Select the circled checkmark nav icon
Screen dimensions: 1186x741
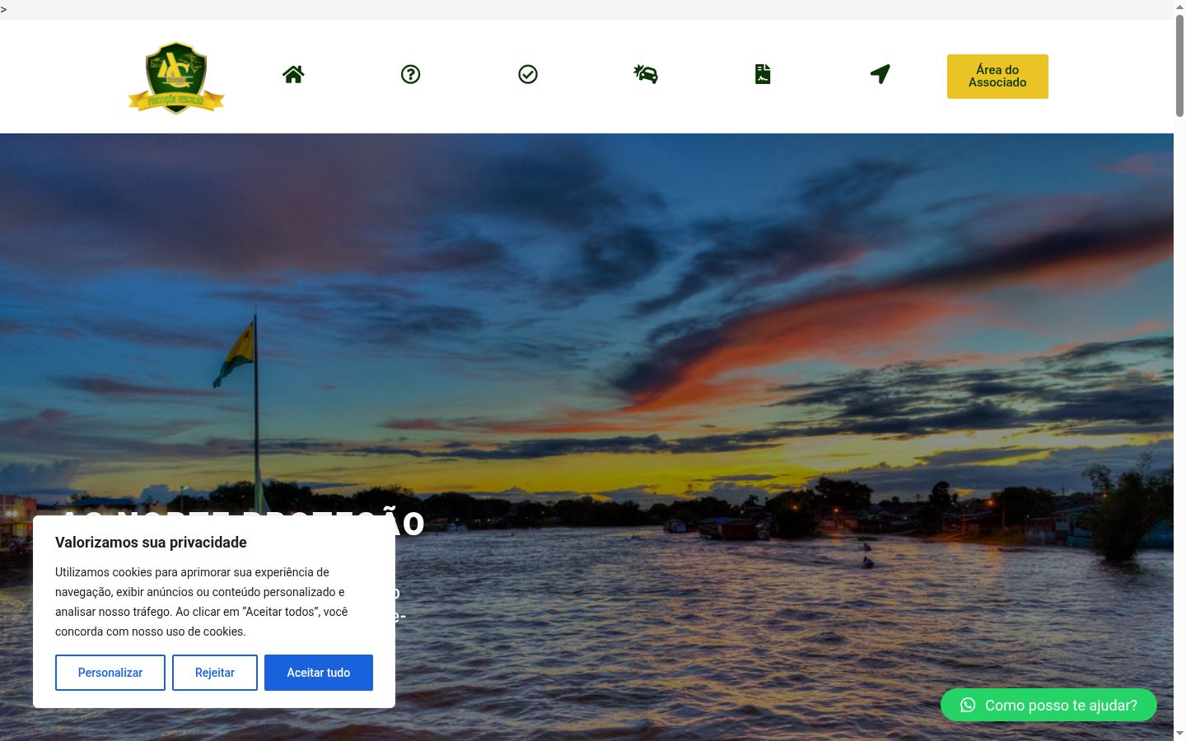[528, 74]
